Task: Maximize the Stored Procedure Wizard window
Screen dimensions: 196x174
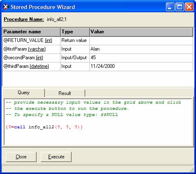Action: point(180,7)
